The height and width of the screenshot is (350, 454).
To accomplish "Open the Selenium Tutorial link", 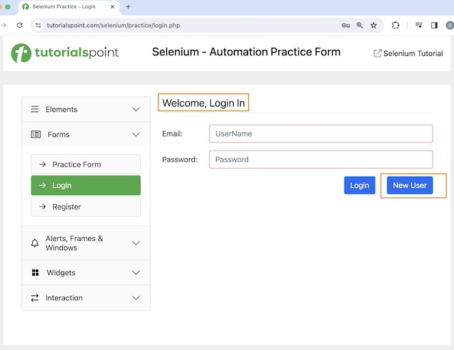I will 408,53.
